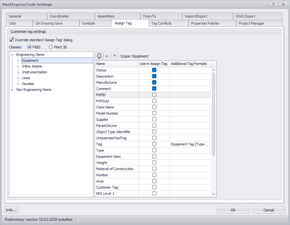
Task: Enable Use in Assign Tag for Tag row
Action: click(154, 144)
